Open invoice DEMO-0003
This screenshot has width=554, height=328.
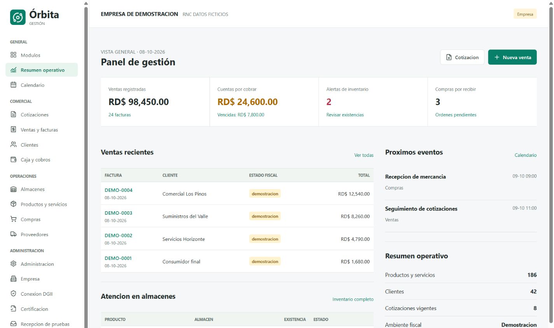click(x=119, y=213)
